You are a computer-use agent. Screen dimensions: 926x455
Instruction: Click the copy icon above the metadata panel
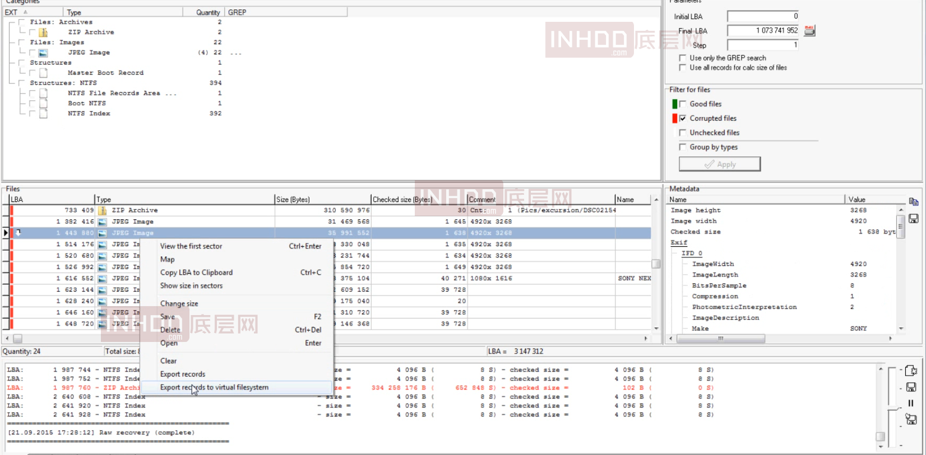click(913, 202)
